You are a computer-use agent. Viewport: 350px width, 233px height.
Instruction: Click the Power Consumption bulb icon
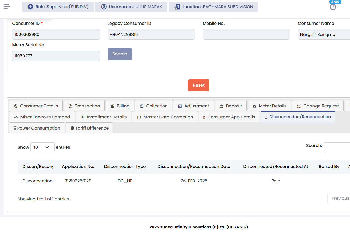15,128
